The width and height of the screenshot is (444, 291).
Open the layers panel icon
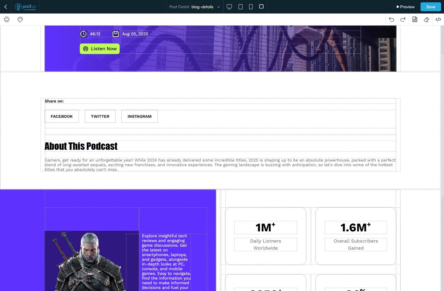7,19
